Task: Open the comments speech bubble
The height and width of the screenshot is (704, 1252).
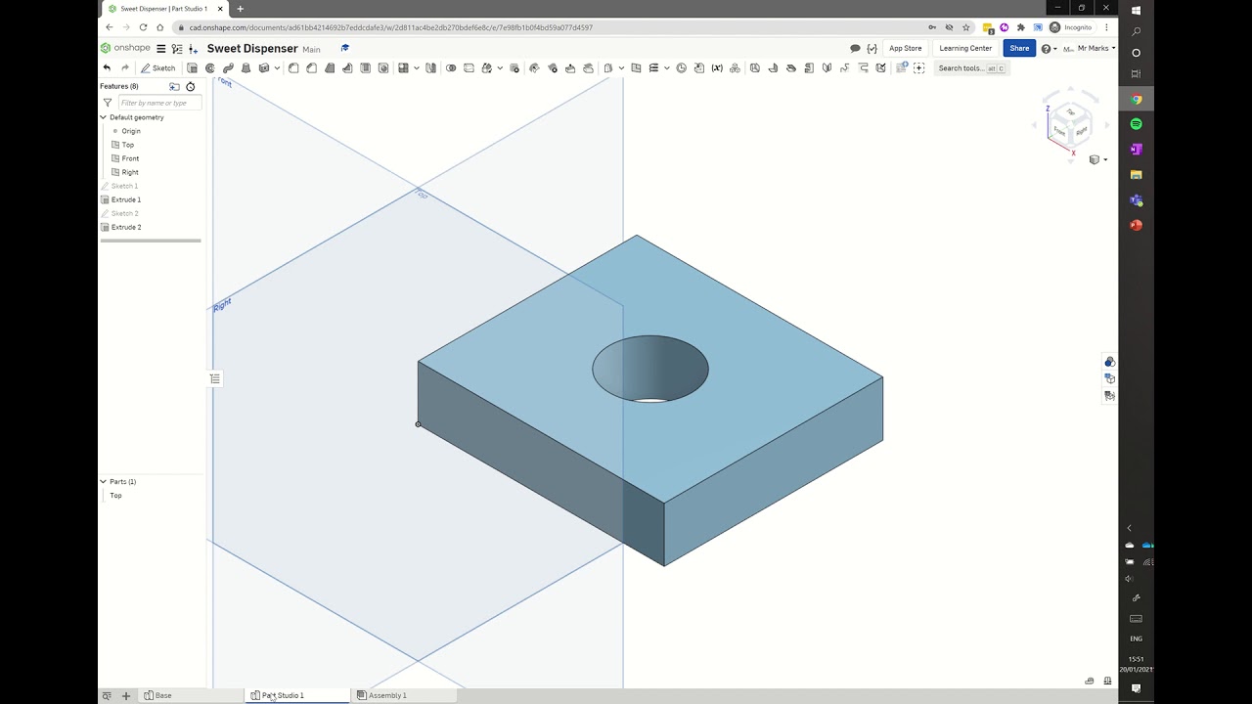Action: [855, 48]
